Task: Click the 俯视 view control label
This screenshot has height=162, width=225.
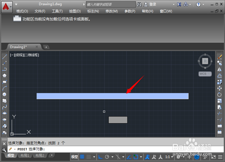Action: pos(19,55)
